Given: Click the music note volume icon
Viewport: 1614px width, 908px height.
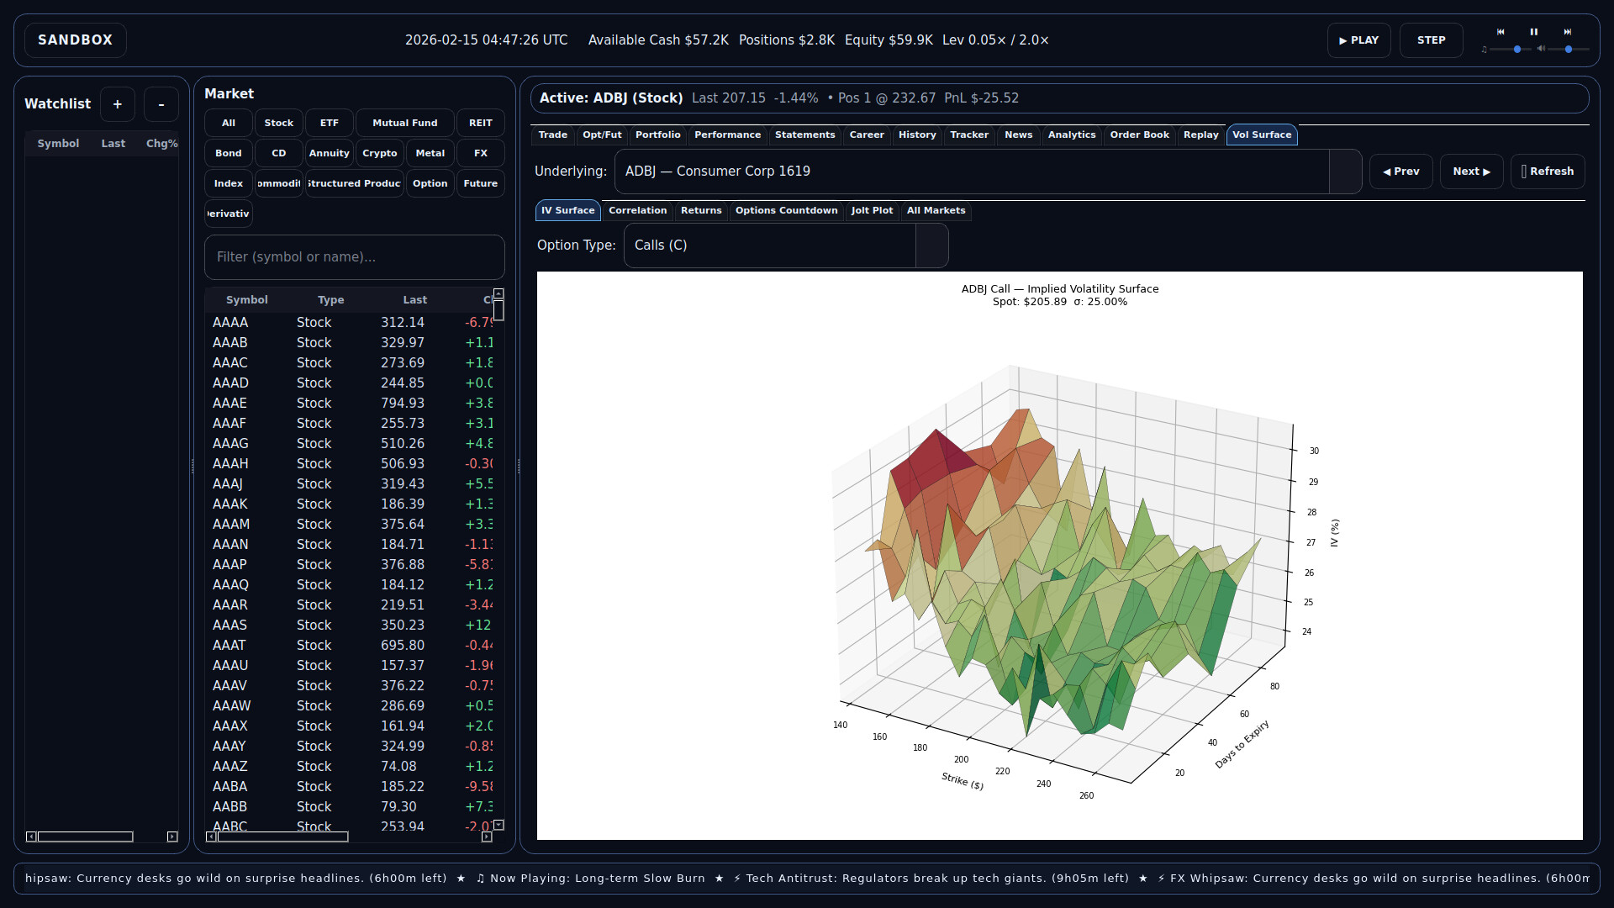Looking at the screenshot, I should point(1485,50).
